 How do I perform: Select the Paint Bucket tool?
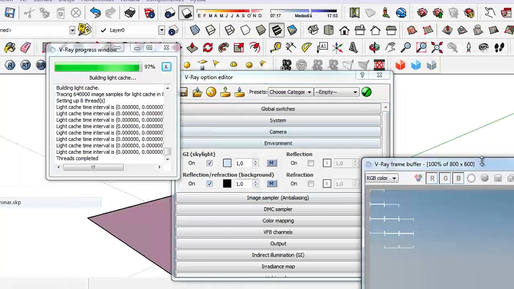point(10,48)
